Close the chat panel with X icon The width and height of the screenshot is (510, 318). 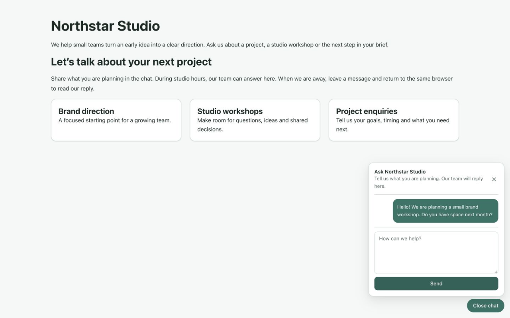click(494, 179)
